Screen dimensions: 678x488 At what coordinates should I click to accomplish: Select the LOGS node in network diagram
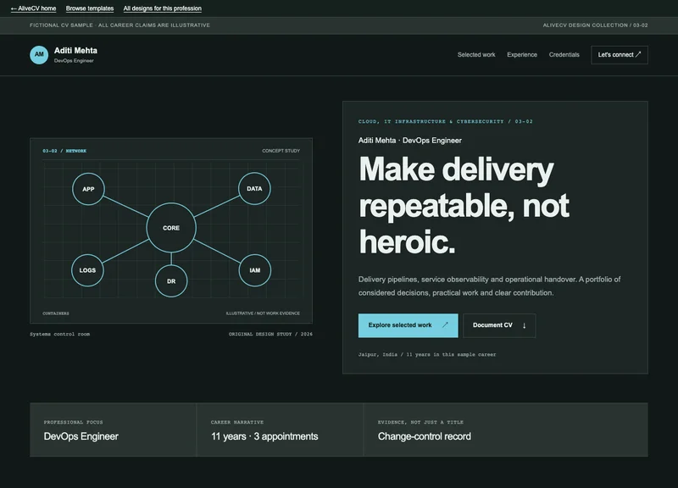(87, 270)
